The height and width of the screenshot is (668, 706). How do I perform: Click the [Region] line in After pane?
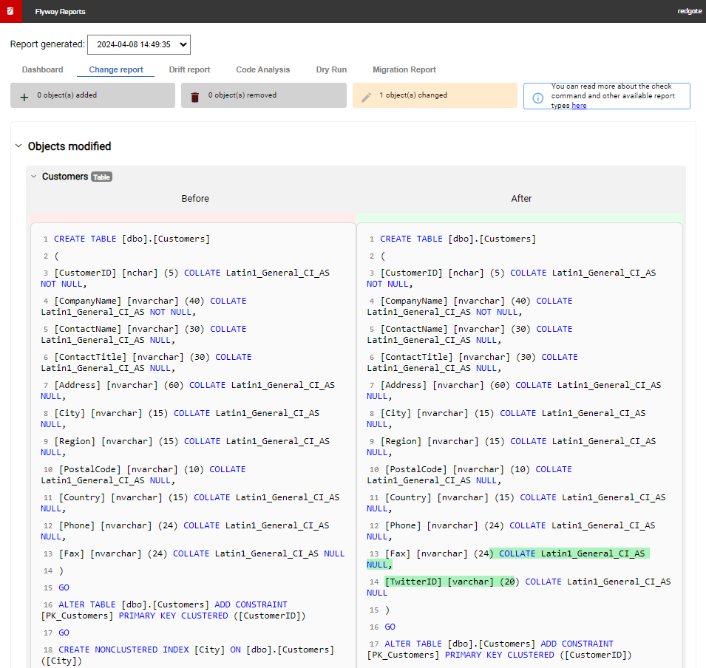[x=512, y=446]
